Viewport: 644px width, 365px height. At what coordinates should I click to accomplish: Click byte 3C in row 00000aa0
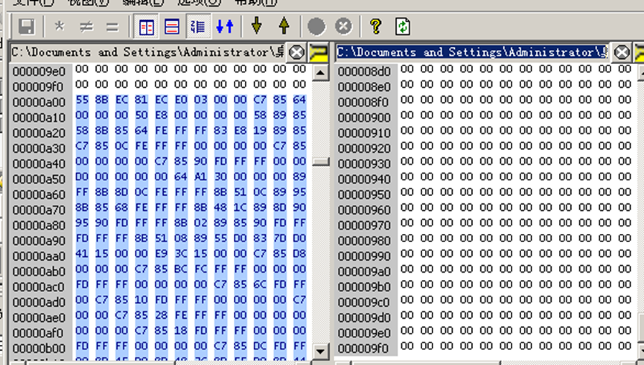coord(181,254)
